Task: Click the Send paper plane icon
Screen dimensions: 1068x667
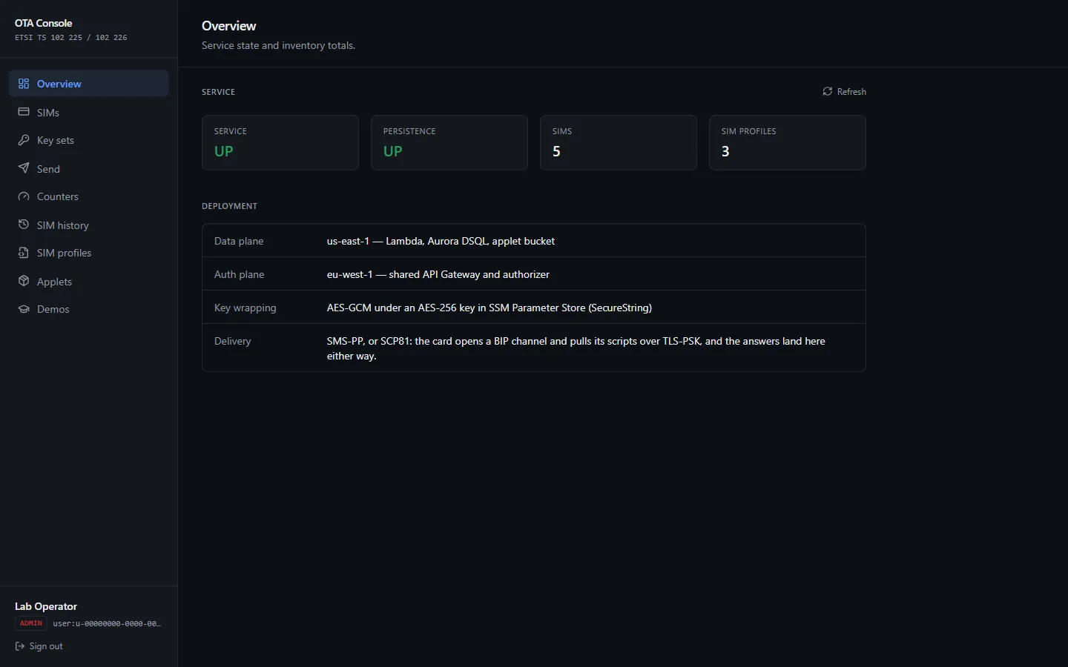Action: (x=24, y=168)
